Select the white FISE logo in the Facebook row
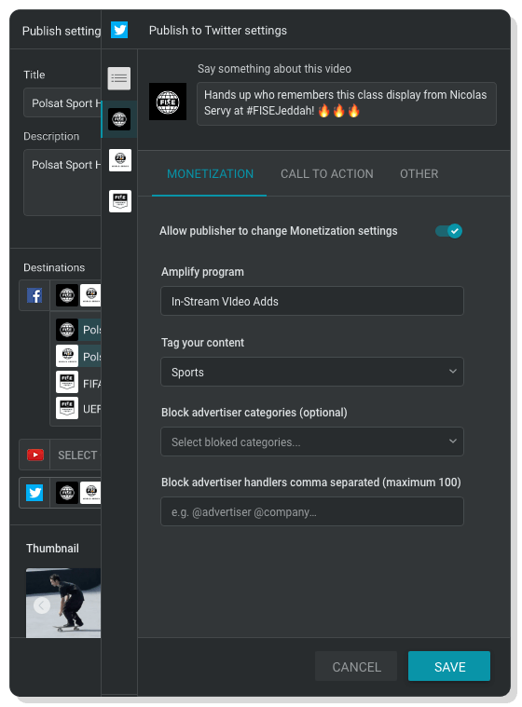522x707 pixels. pyautogui.click(x=90, y=296)
